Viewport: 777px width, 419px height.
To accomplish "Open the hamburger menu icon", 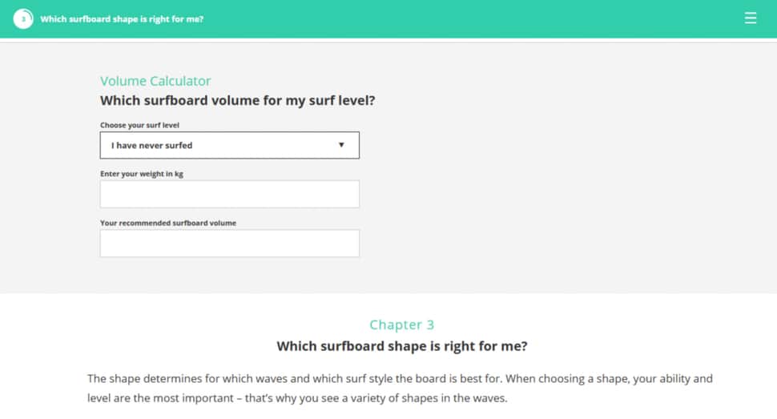I will 751,18.
